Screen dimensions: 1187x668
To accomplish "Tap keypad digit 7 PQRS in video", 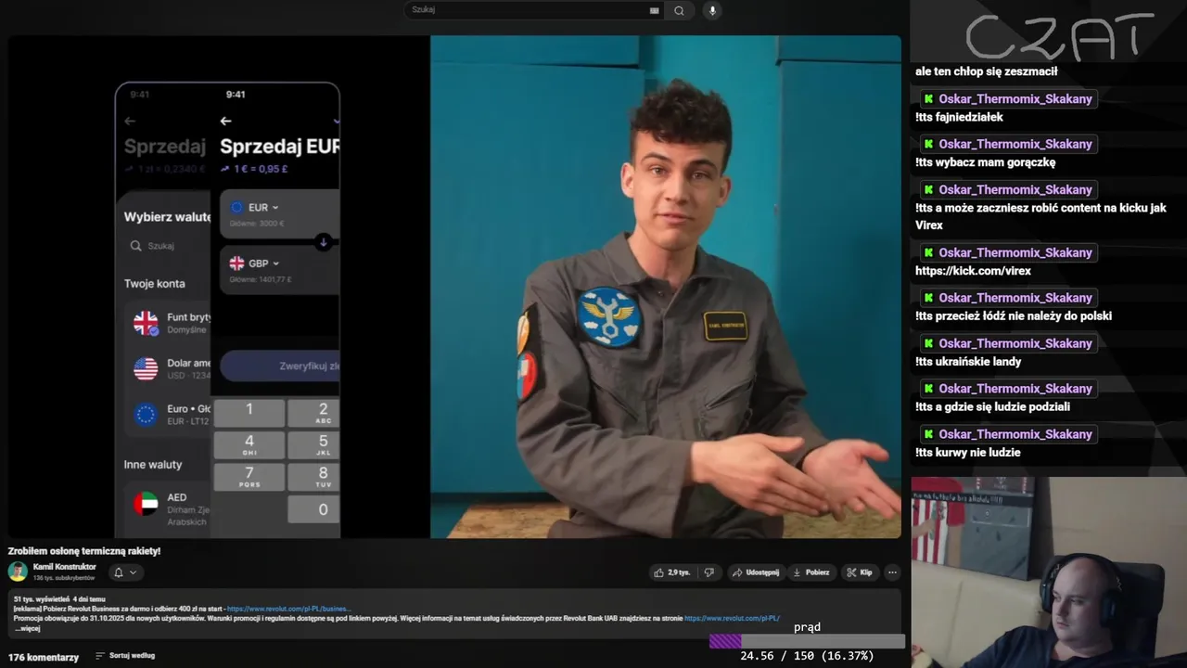I will point(249,477).
